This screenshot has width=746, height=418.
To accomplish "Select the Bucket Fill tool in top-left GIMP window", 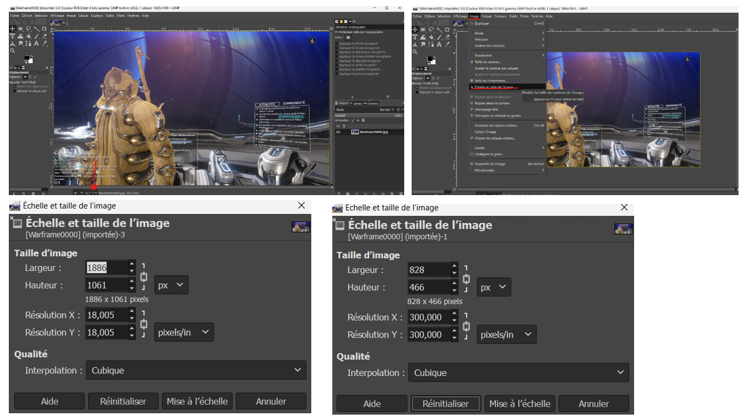I will tap(28, 36).
